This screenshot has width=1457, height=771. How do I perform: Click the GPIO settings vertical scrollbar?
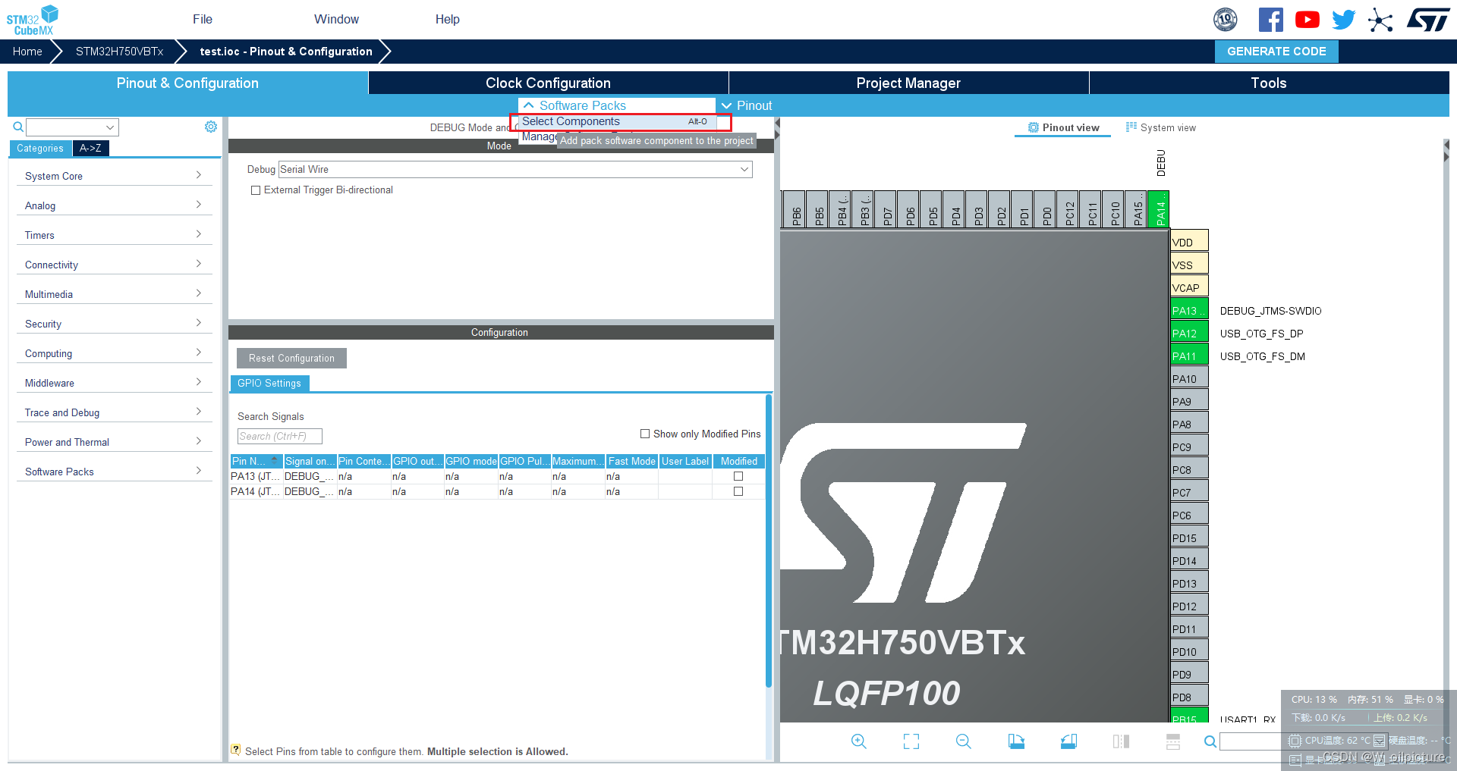pos(769,541)
